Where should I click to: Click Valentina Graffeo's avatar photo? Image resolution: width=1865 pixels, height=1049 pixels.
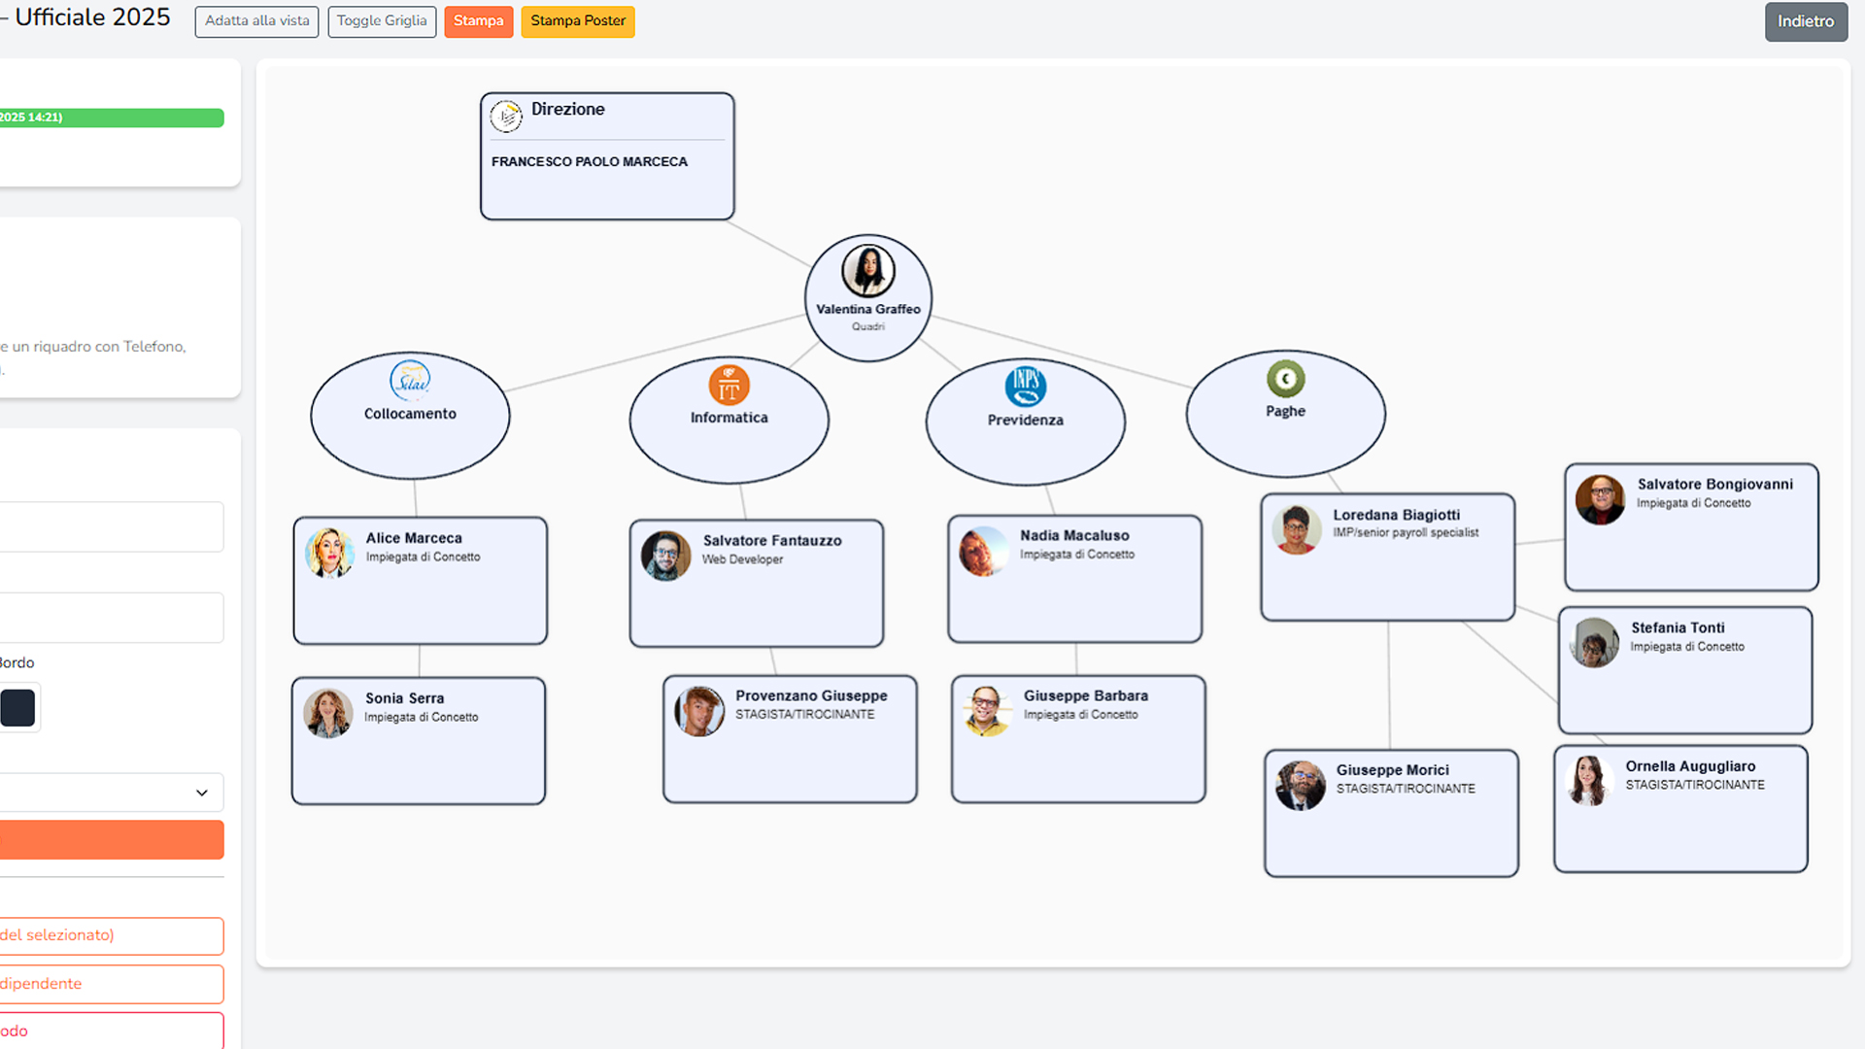867,271
